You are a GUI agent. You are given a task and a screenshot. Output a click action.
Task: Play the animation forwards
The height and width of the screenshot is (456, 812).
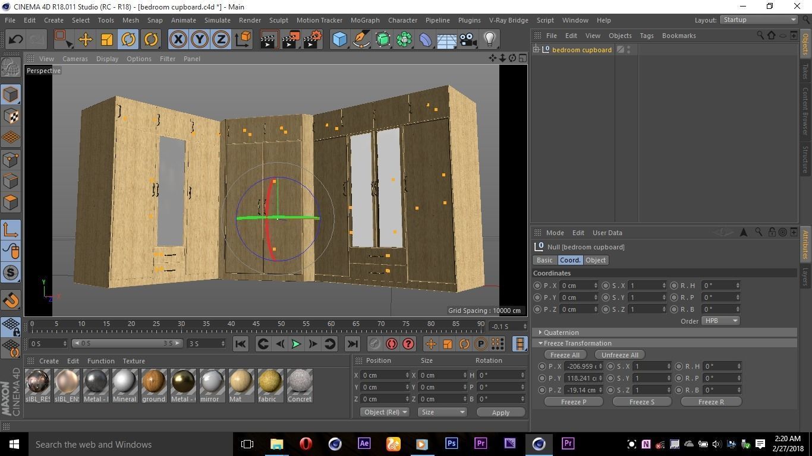pyautogui.click(x=295, y=344)
